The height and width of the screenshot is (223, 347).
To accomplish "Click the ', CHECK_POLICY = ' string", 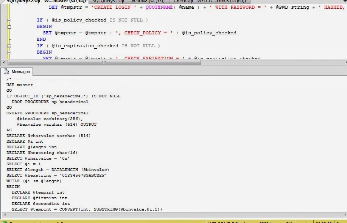I will 144,33.
